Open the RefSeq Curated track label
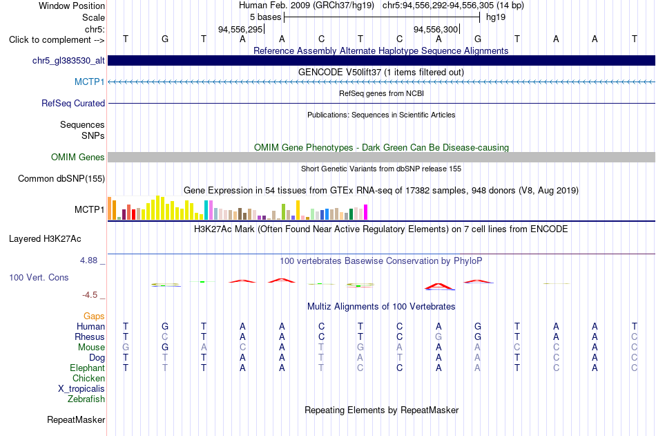 (x=73, y=103)
